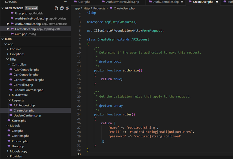Click the unsaved dot beside AuthController.php in Open Editors
The height and width of the screenshot is (159, 233).
click(x=8, y=24)
